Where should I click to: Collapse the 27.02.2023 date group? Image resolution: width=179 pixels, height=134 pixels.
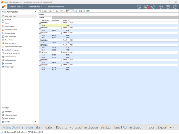(x=40, y=45)
